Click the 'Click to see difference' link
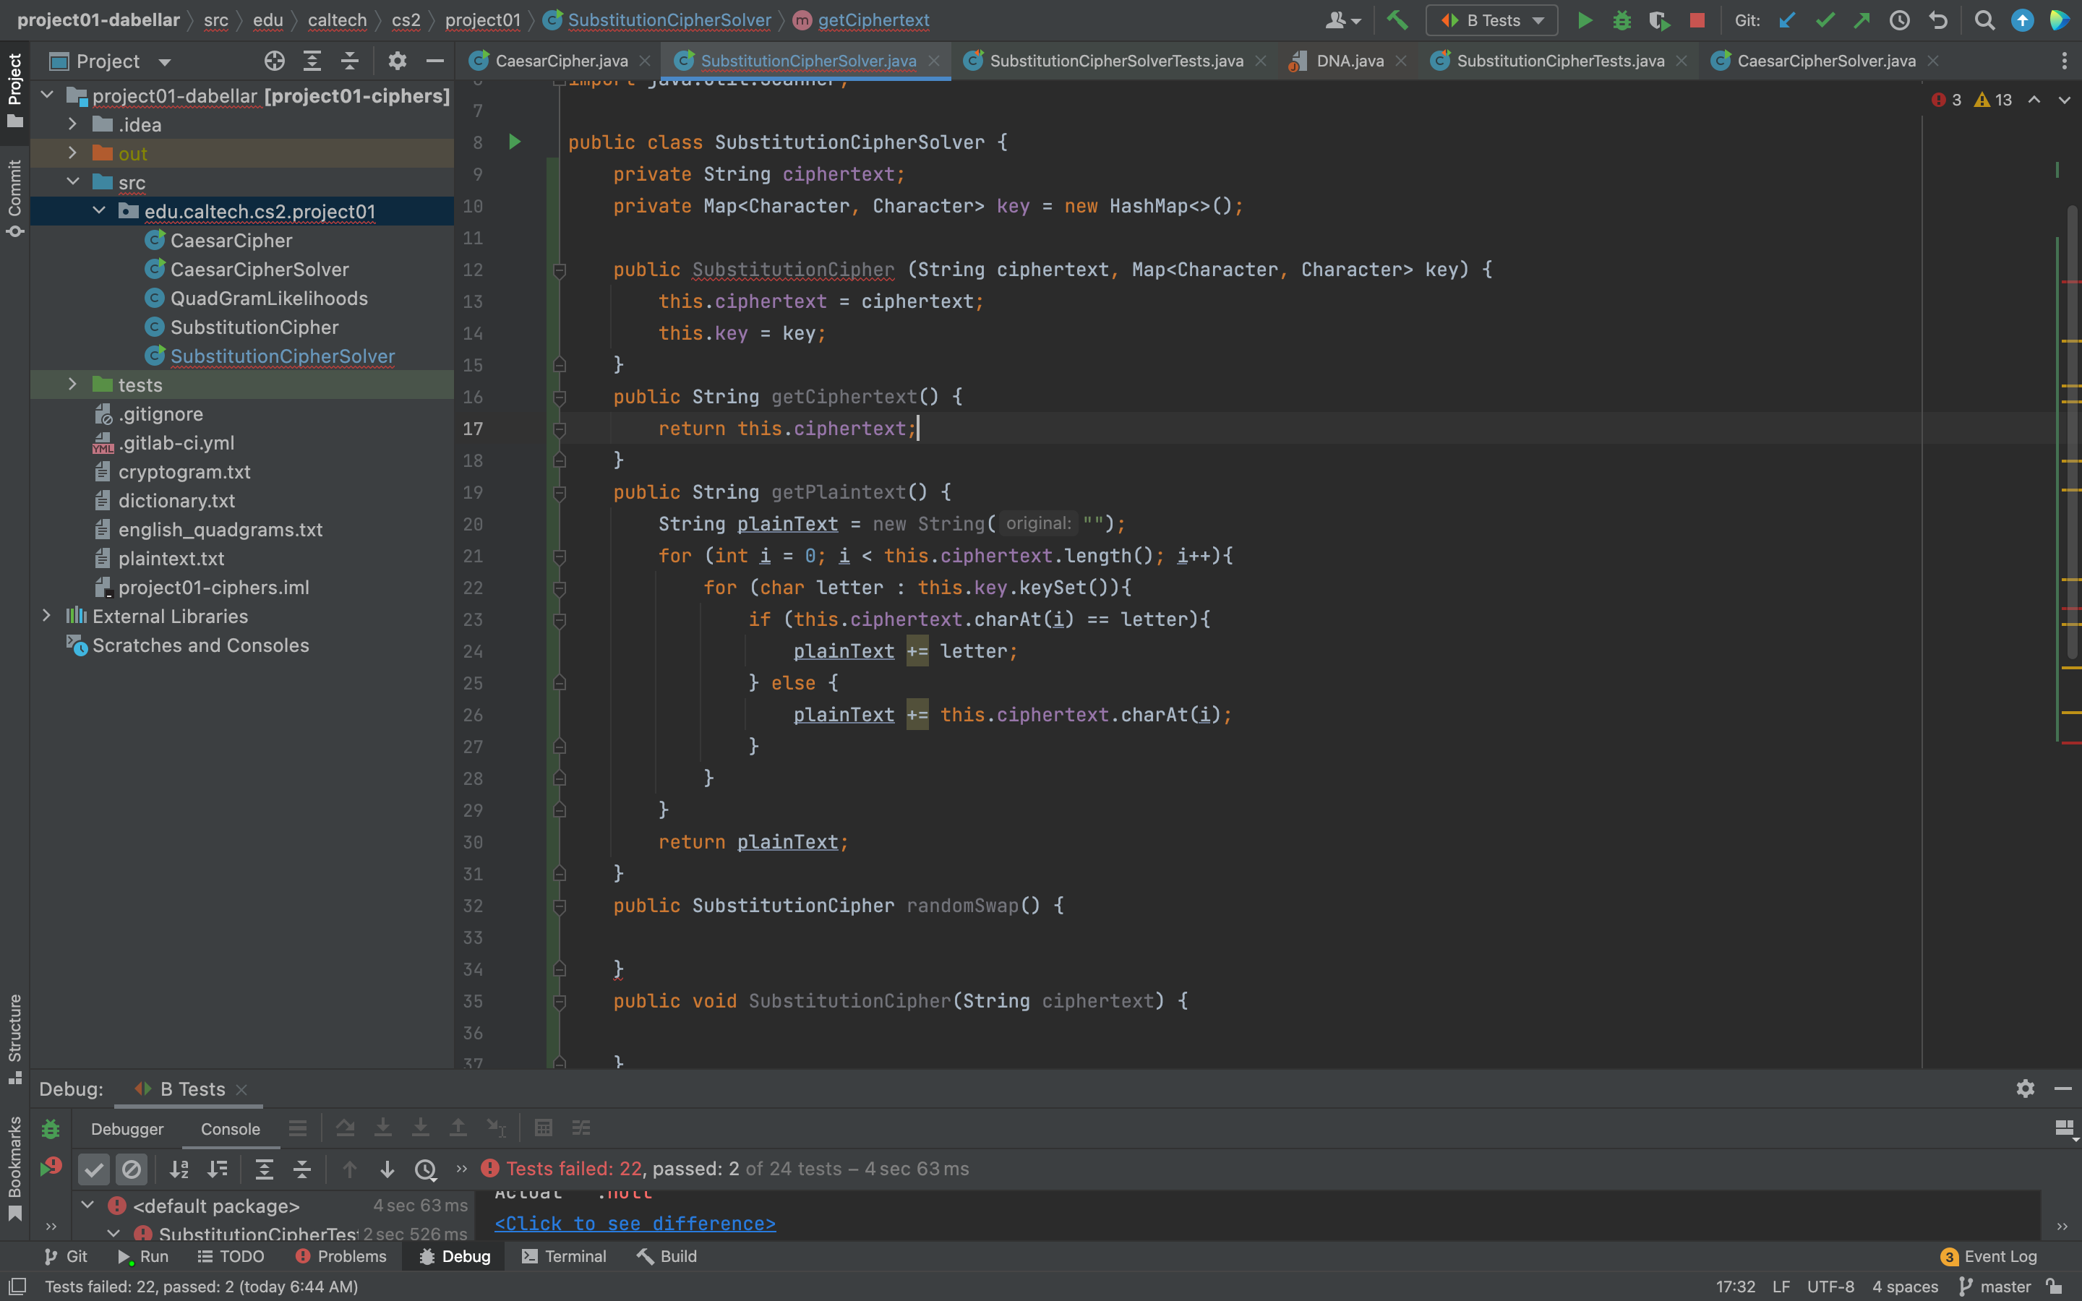2082x1301 pixels. tap(634, 1224)
